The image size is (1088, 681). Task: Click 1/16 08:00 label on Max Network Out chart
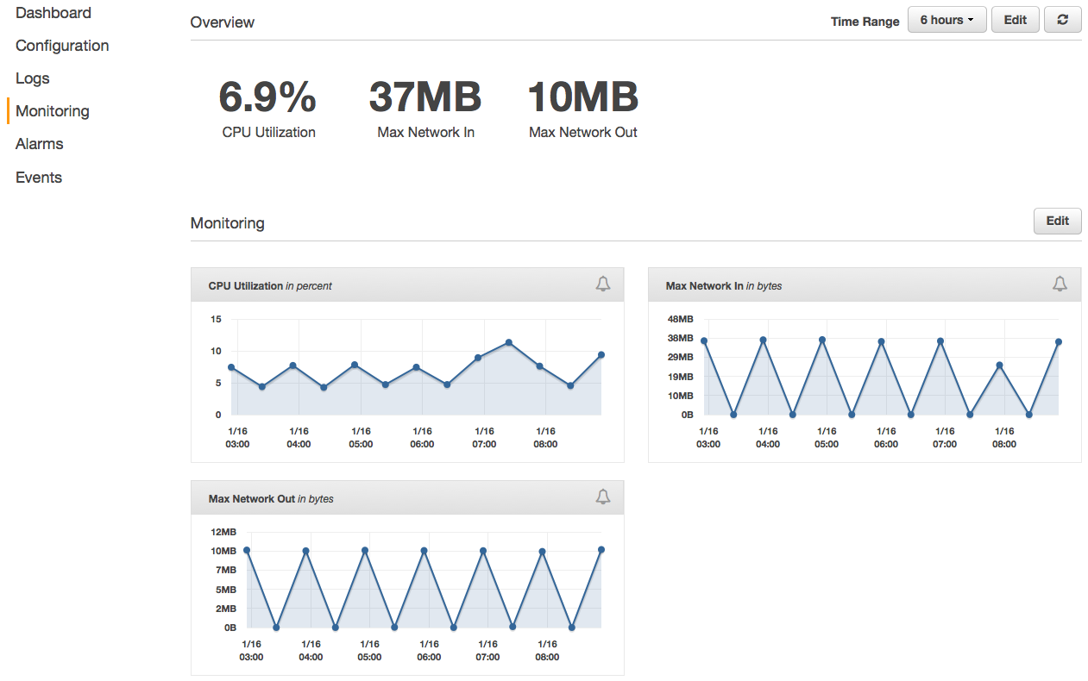pos(547,651)
